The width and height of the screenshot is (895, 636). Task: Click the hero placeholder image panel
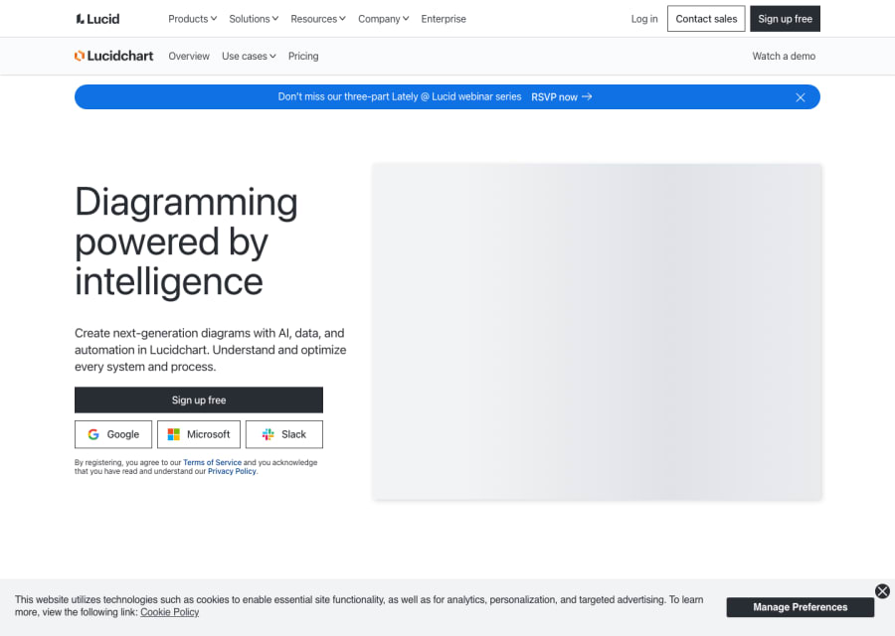tap(597, 332)
